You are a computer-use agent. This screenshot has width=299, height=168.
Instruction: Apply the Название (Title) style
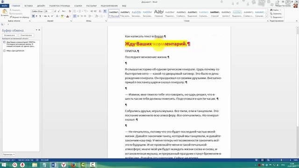click(159, 14)
